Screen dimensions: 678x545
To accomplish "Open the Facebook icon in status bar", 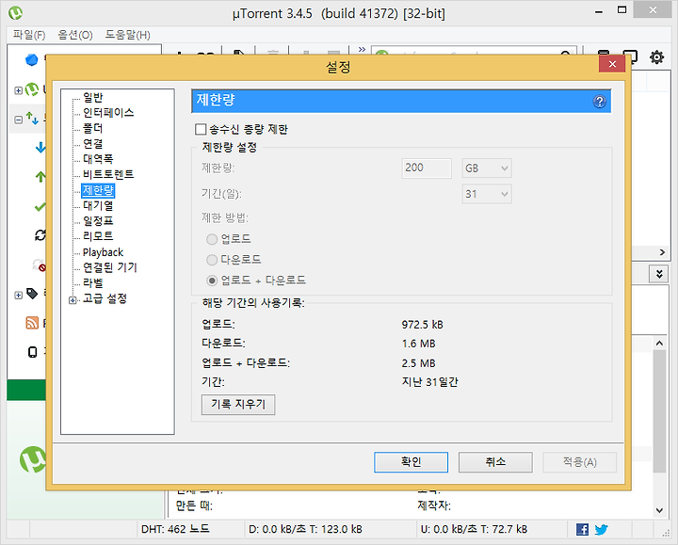I will point(582,529).
